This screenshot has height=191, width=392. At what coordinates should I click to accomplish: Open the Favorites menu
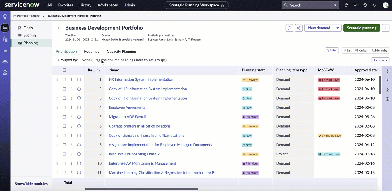click(x=66, y=5)
